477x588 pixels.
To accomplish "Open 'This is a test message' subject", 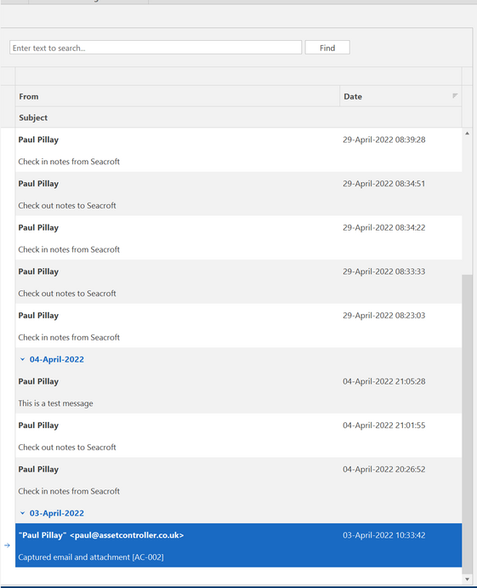I will click(55, 403).
